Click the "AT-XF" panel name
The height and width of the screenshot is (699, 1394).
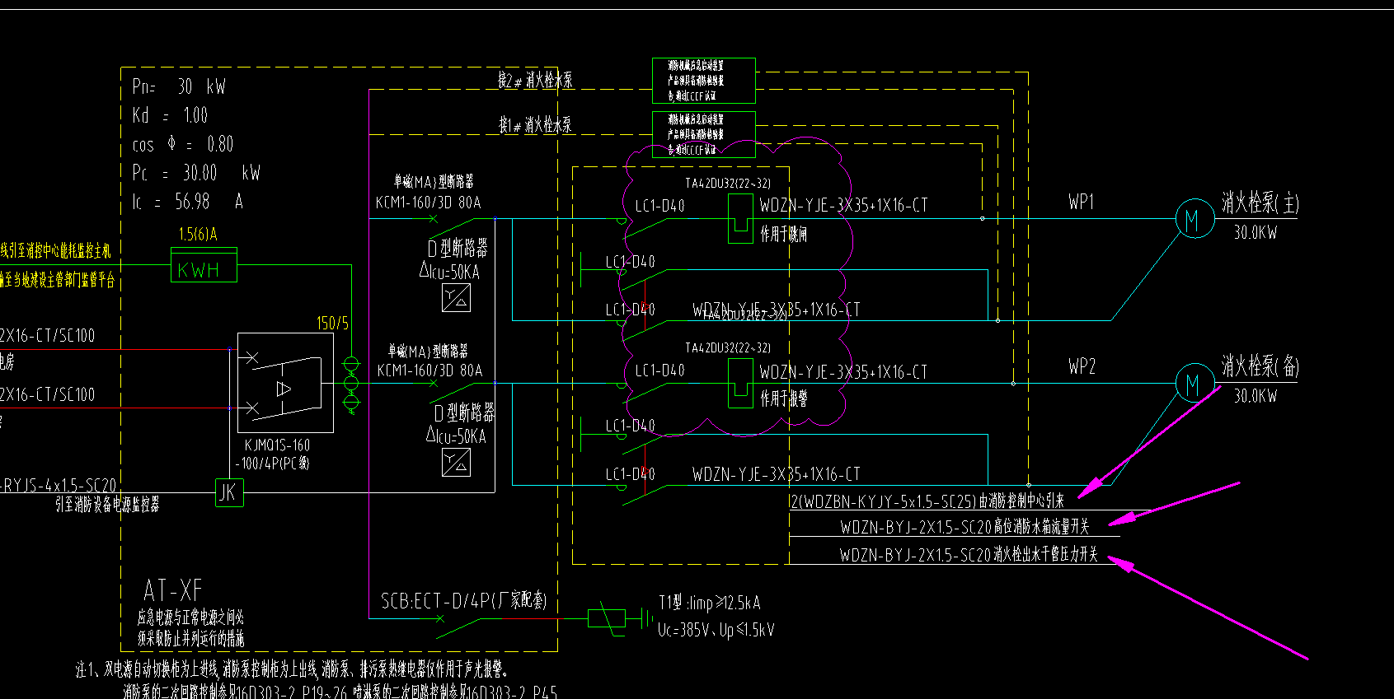173,590
